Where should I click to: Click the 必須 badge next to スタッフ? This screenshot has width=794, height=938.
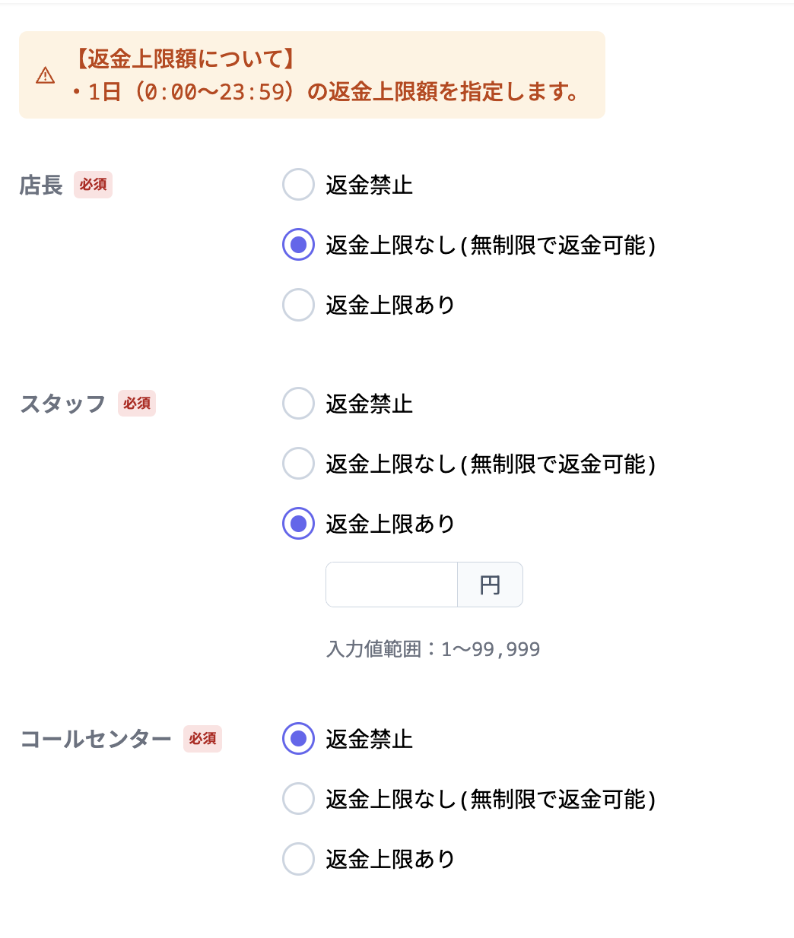(x=137, y=404)
